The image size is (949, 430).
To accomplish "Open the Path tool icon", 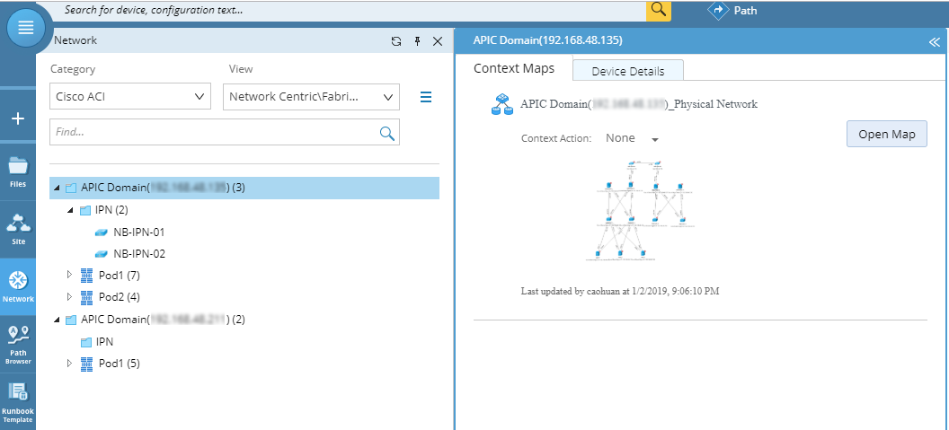I will pos(718,10).
